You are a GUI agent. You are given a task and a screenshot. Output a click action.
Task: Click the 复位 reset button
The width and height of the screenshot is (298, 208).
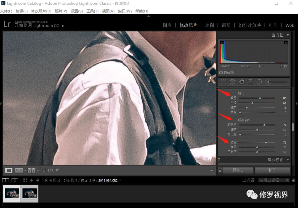[272, 170]
